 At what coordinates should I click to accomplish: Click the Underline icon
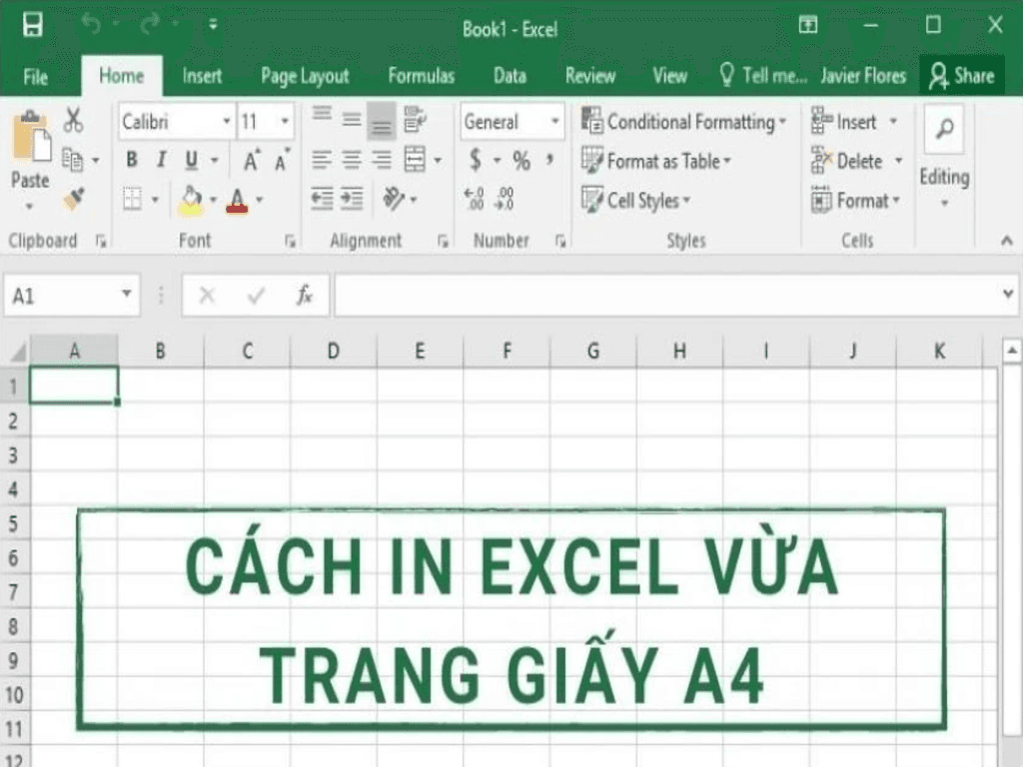tap(189, 159)
